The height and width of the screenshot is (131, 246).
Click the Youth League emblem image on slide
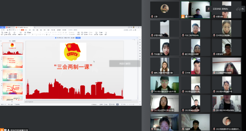click(x=73, y=52)
